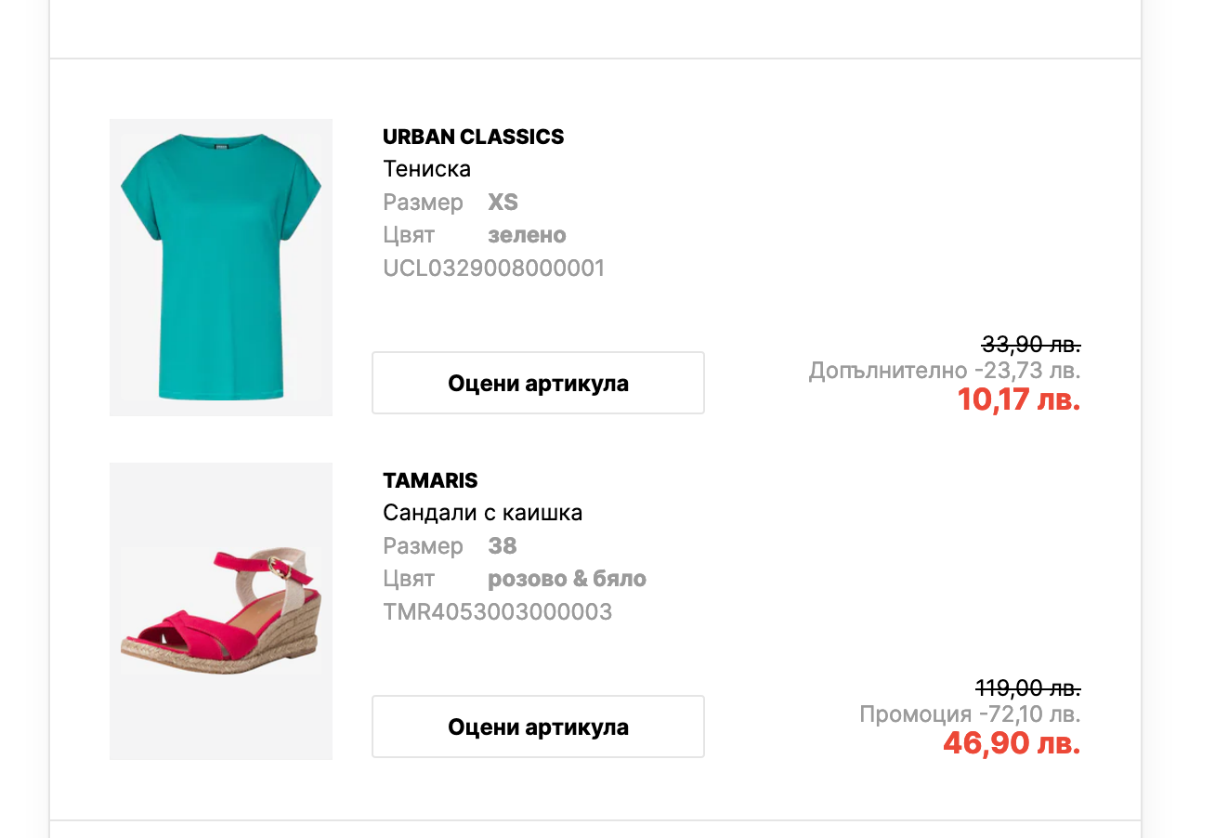Open the URBAN CLASSICS brand name
This screenshot has width=1228, height=838.
click(473, 137)
